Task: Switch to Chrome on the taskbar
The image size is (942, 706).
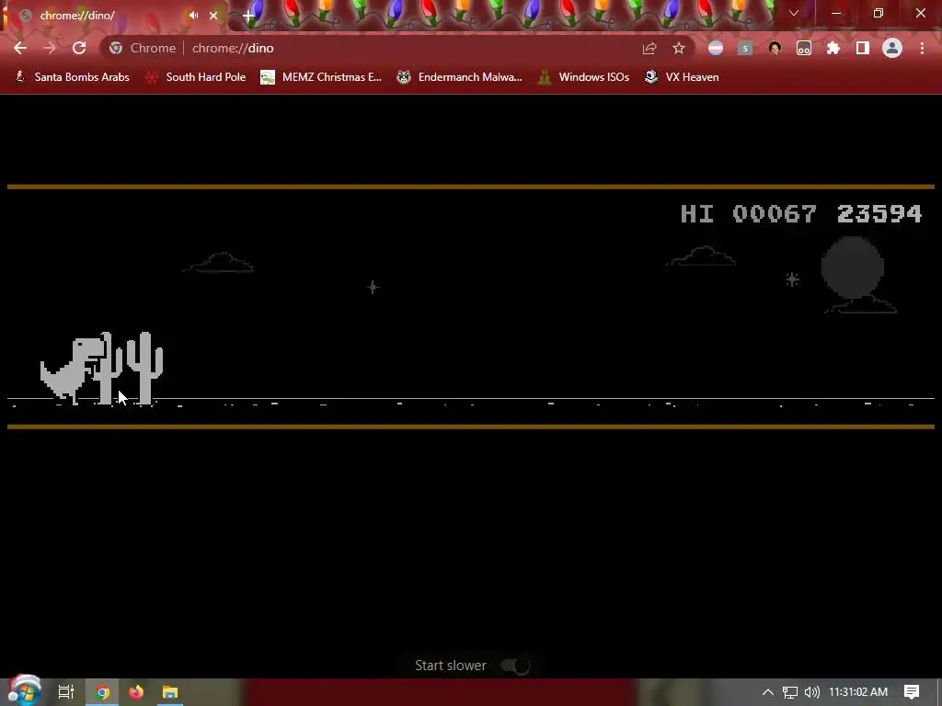Action: coord(102,692)
